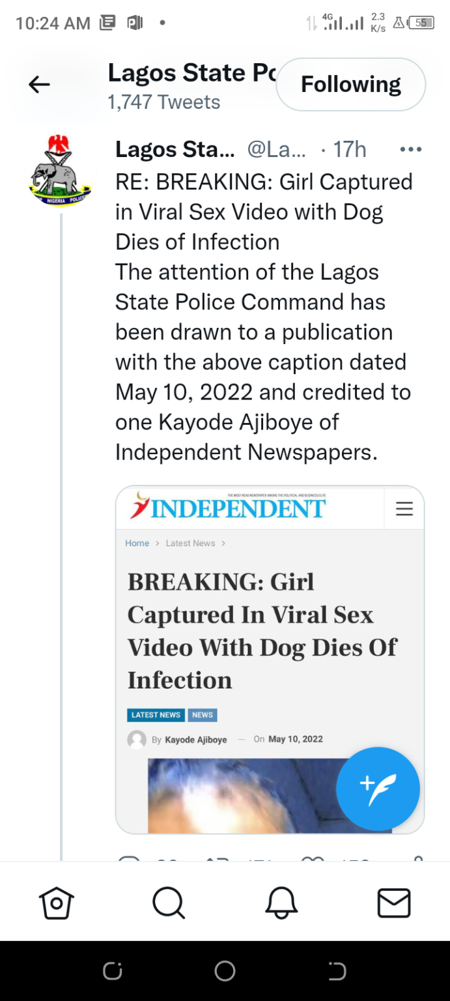Open Independent hamburger menu in screenshot
The width and height of the screenshot is (450, 1001).
point(404,508)
